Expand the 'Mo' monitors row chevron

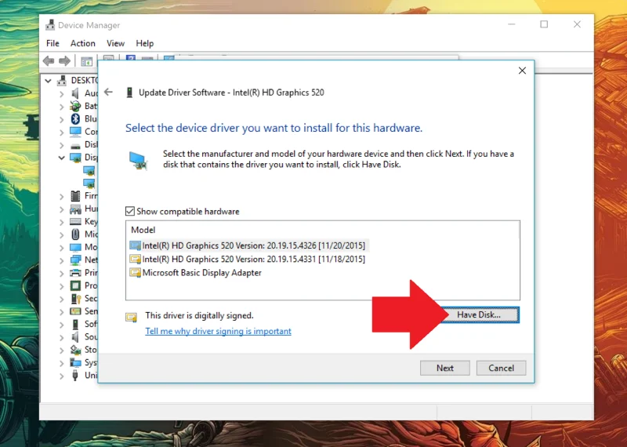[x=61, y=247]
